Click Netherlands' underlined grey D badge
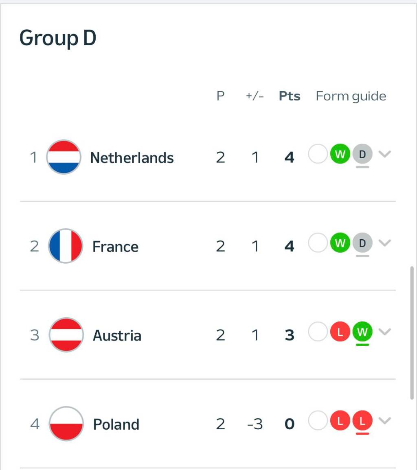 coord(362,154)
